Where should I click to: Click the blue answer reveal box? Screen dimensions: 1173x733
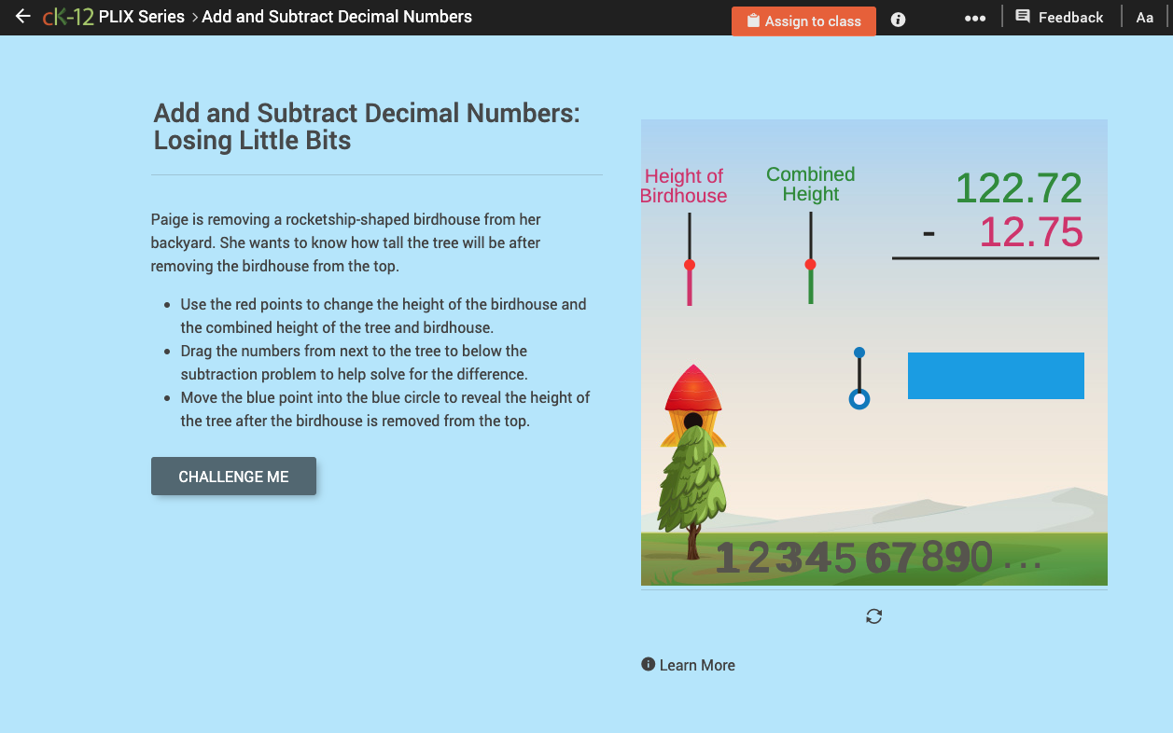995,375
